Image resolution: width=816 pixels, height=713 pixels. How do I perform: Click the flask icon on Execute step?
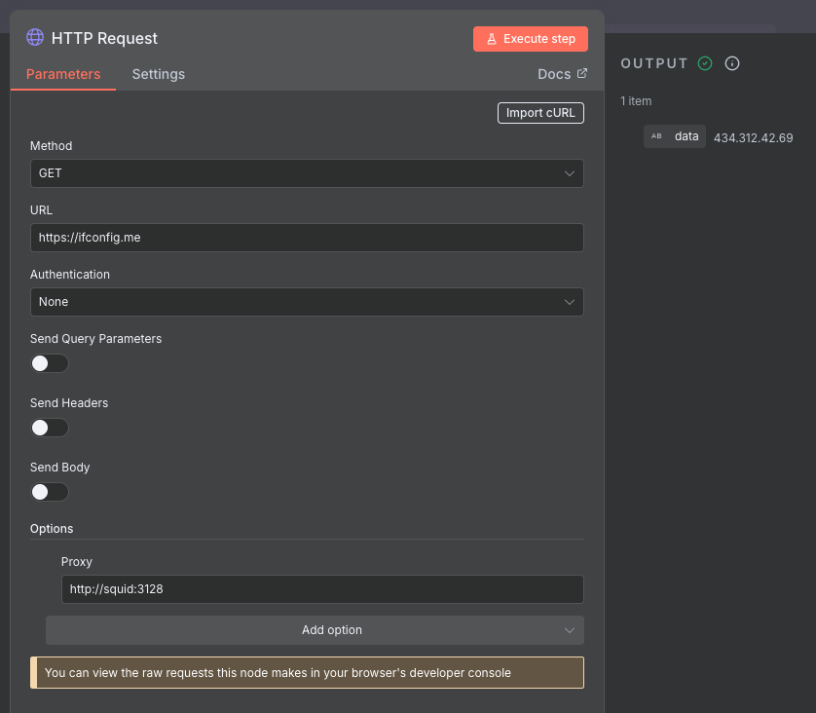[492, 39]
